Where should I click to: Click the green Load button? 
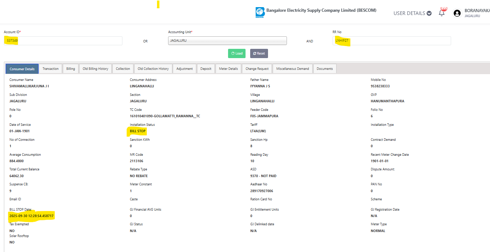pos(237,53)
